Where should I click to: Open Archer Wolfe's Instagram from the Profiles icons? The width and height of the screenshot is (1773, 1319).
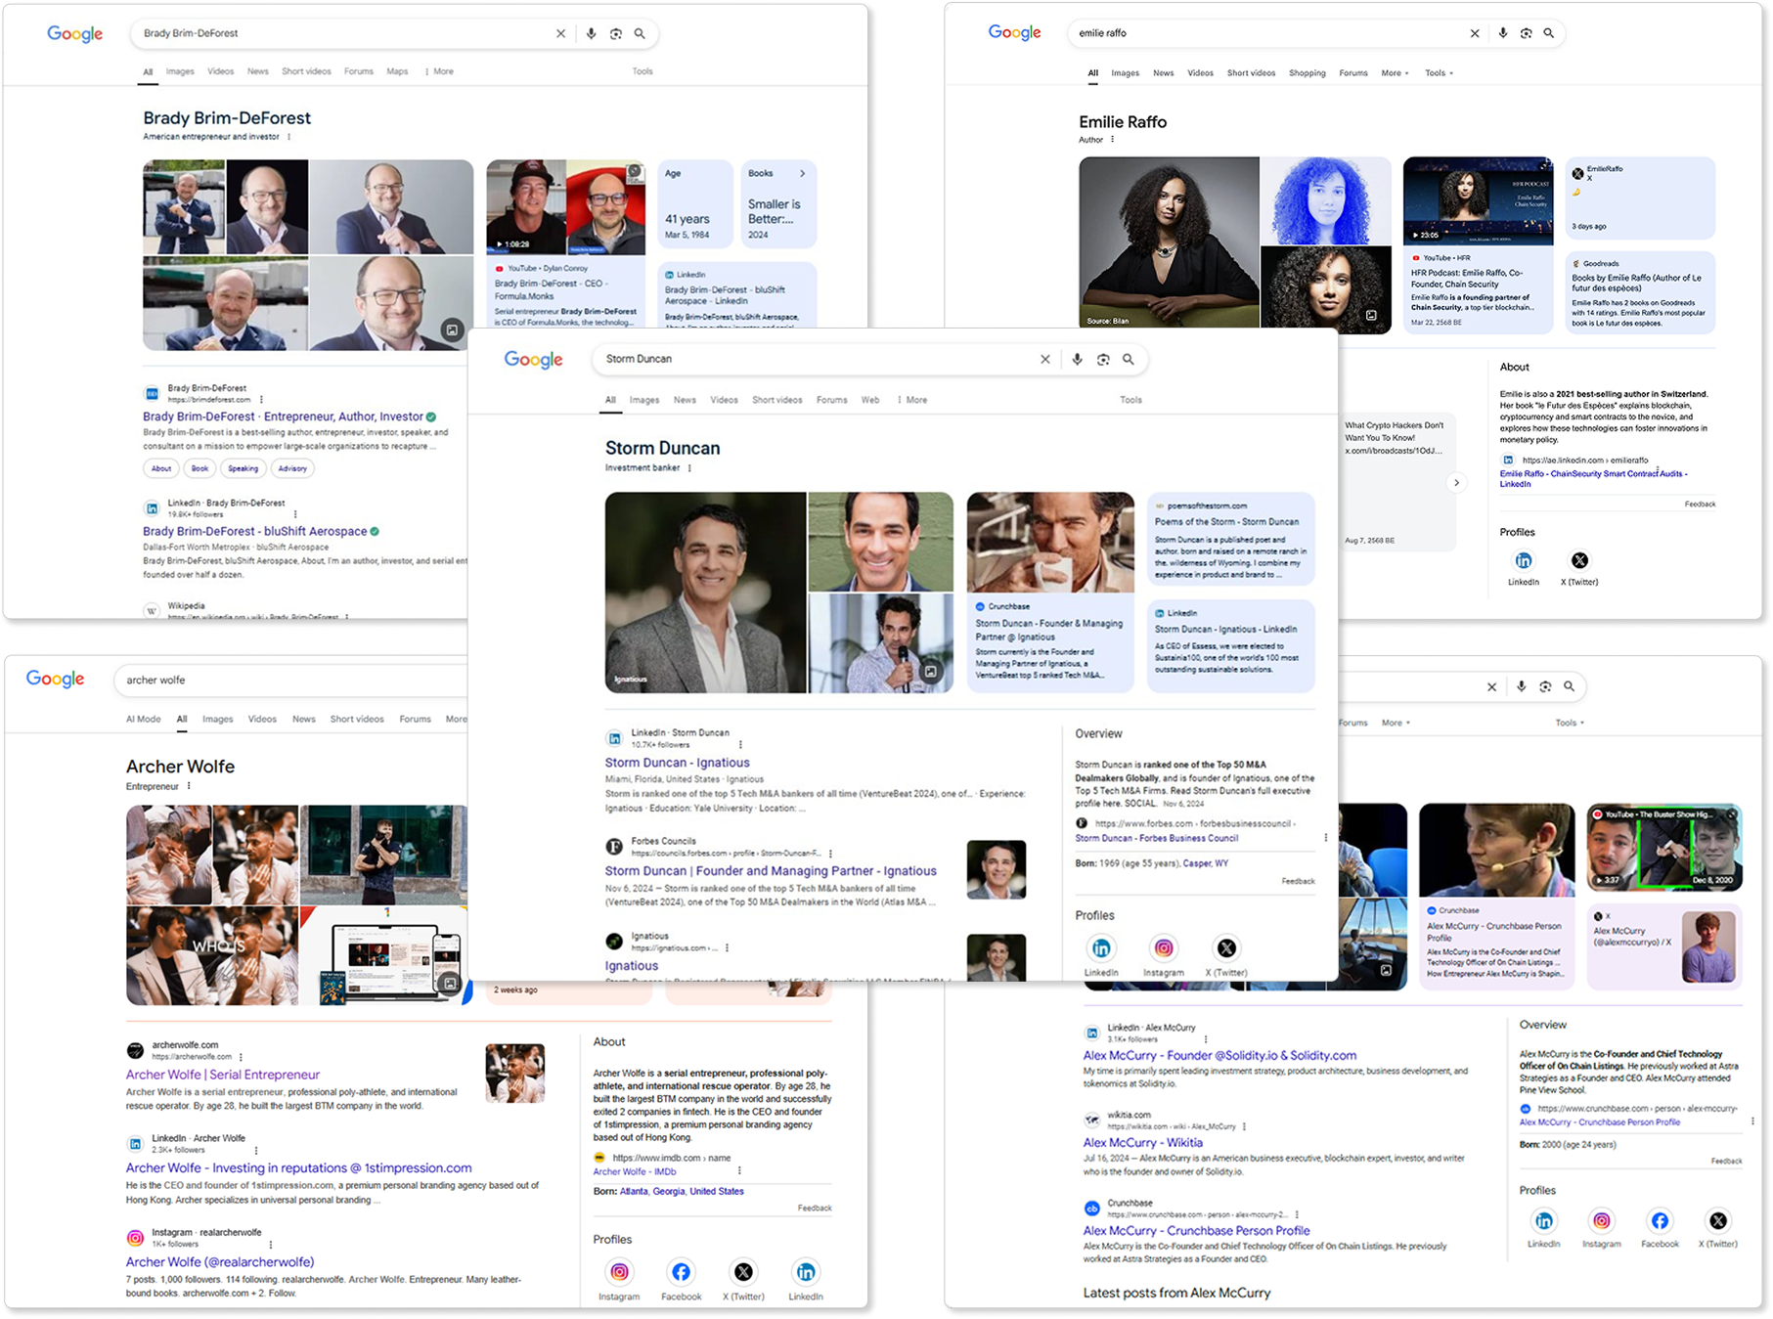618,1272
